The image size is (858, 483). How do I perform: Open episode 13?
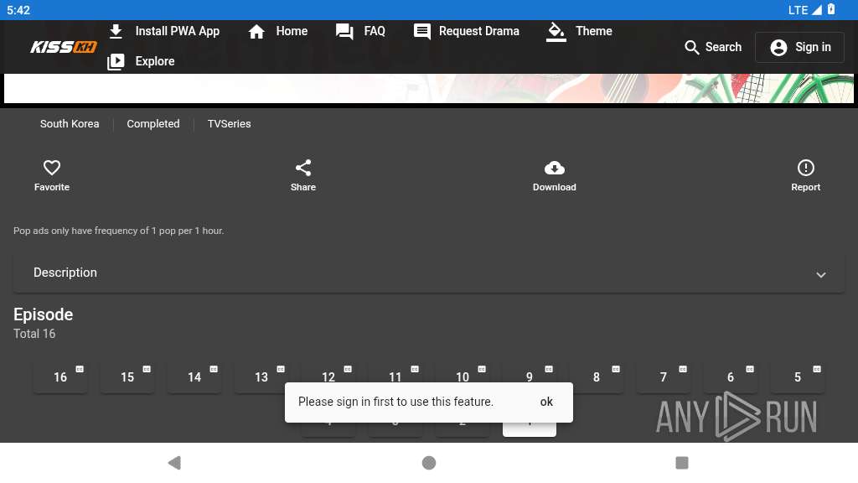pos(261,377)
